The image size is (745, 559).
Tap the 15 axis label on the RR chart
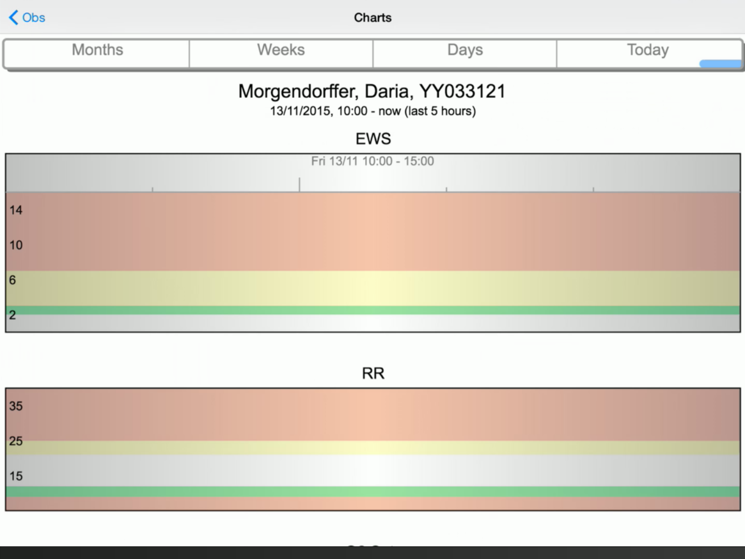[x=16, y=476]
